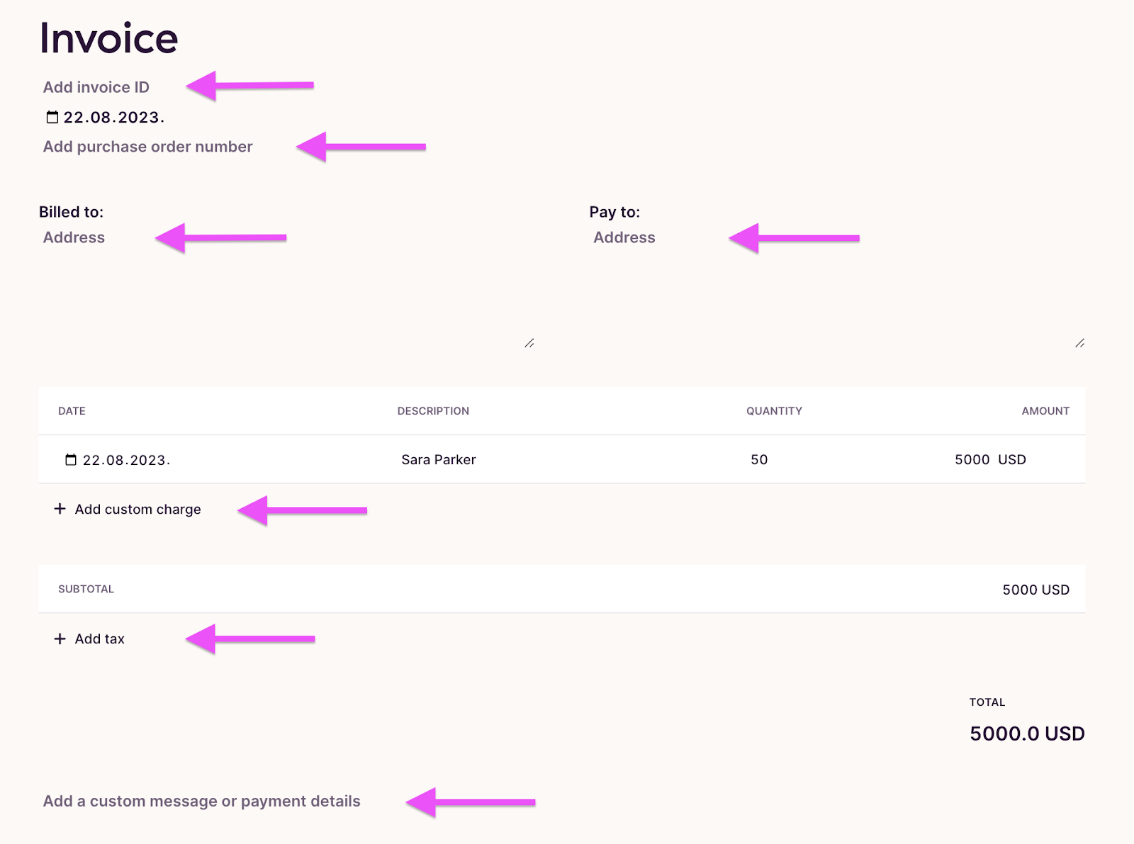1134x844 pixels.
Task: Click the quantity value 50
Action: click(x=760, y=459)
